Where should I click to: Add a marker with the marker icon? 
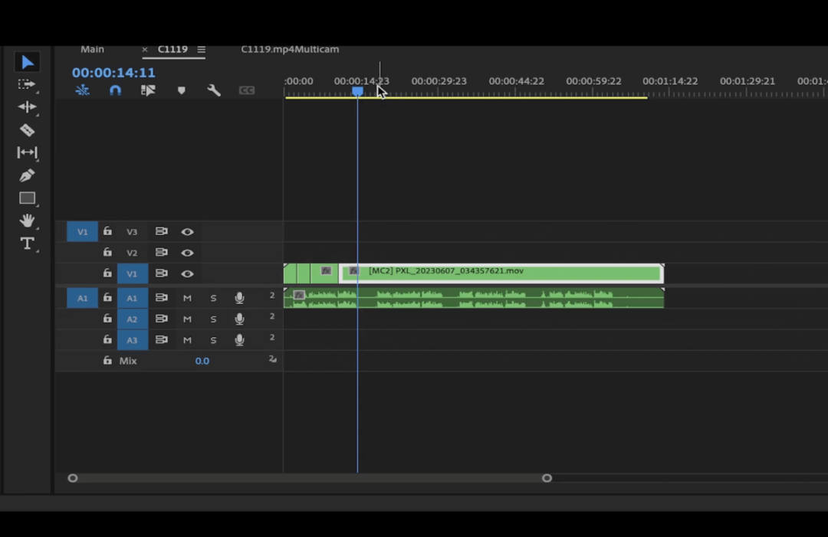point(182,90)
